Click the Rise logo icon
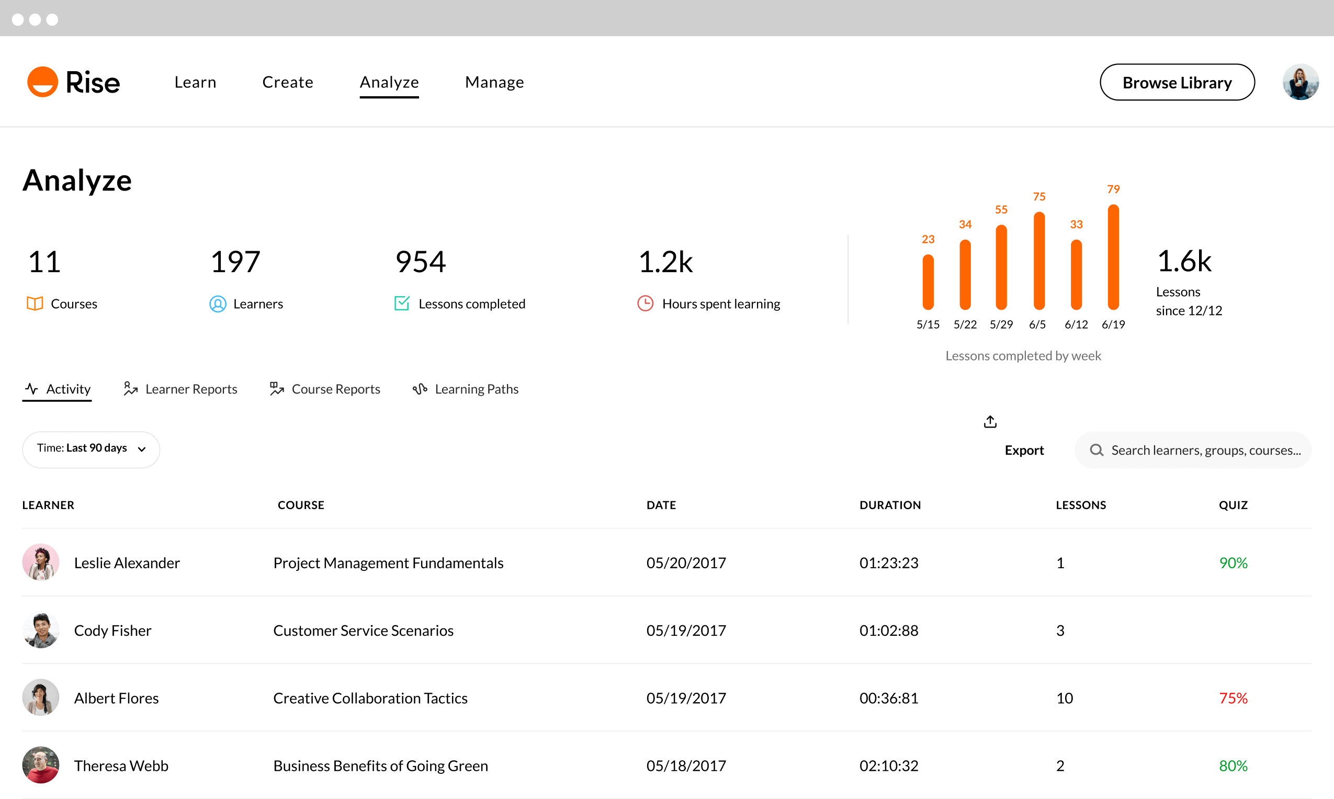 tap(42, 82)
